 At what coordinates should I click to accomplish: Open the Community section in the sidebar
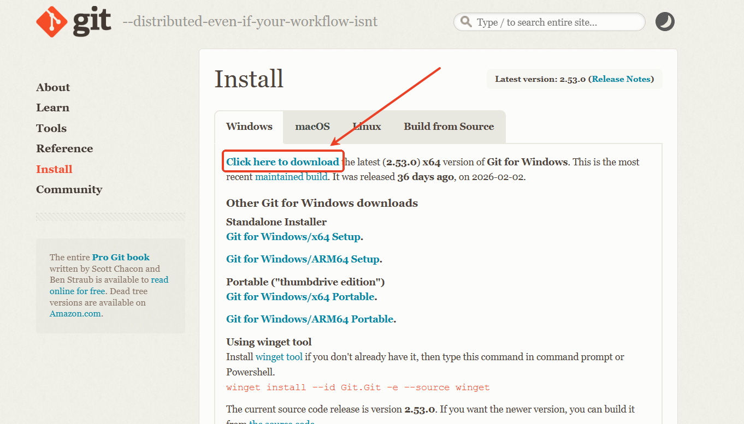tap(69, 189)
